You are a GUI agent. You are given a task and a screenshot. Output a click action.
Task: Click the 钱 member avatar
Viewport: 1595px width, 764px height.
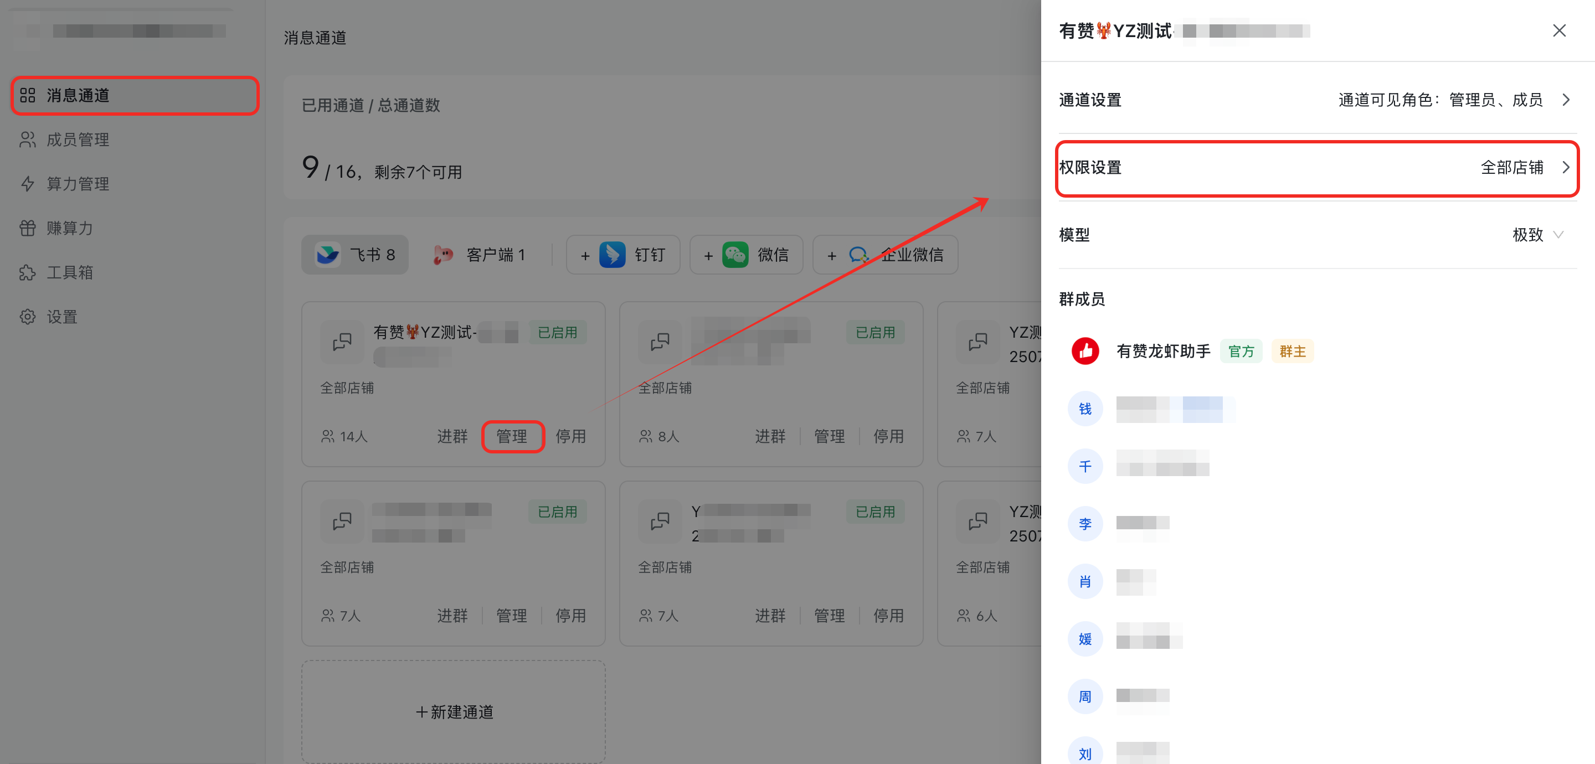pos(1085,409)
